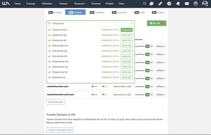This screenshot has height=135, width=211.
Task: Open Settings dropdown for oakleafmountain.com
Action: (x=161, y=86)
